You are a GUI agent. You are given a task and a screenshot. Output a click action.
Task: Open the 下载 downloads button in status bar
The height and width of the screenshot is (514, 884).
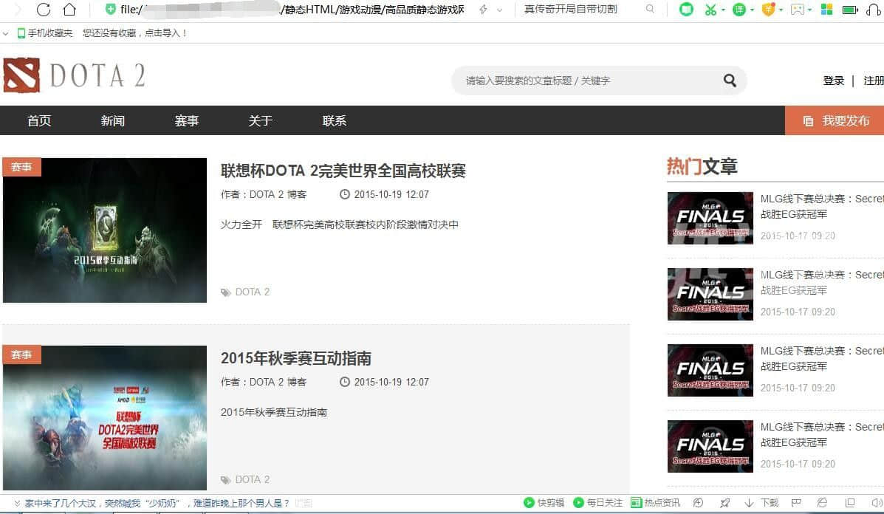coord(762,503)
